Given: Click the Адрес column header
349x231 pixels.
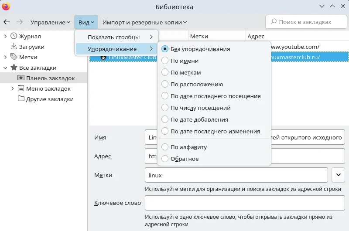Looking at the screenshot, I should click(298, 36).
